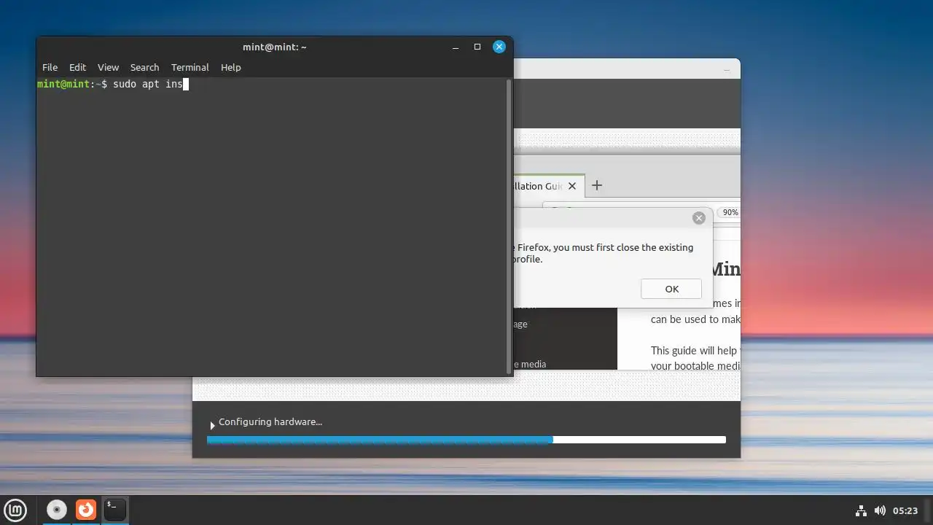Minimize the installer window
933x525 pixels.
pyautogui.click(x=727, y=69)
